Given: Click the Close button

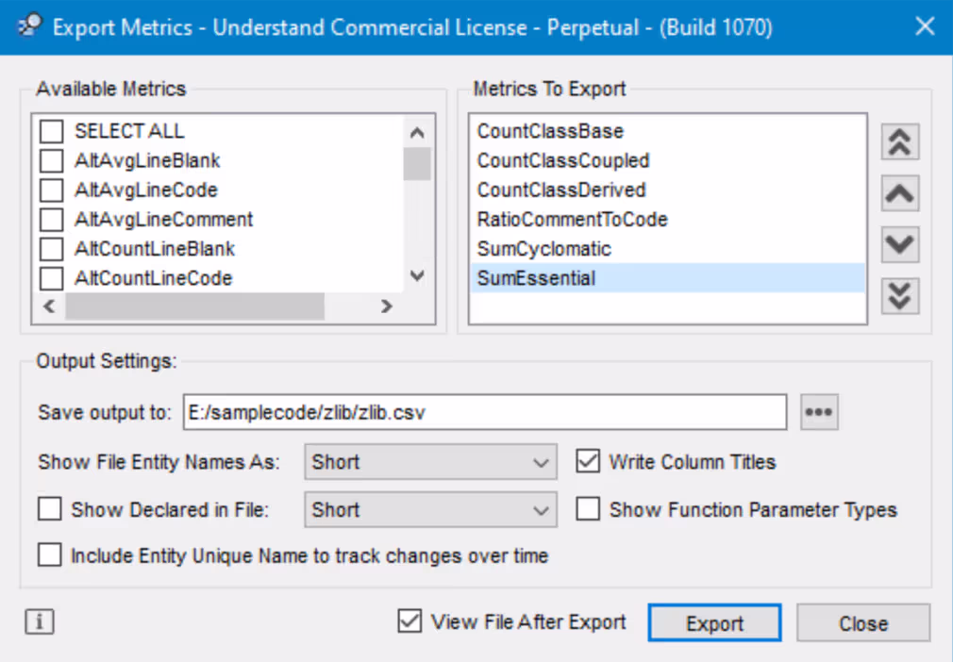Looking at the screenshot, I should [x=863, y=622].
